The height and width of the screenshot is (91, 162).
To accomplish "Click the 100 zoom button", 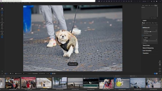I will pos(13,74).
